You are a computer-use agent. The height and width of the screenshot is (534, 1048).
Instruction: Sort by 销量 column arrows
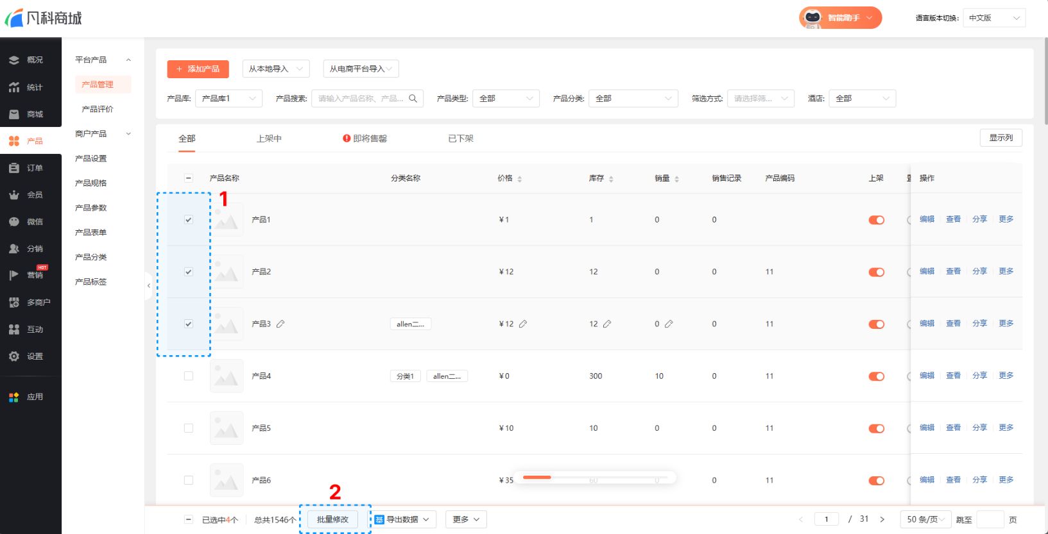(x=676, y=179)
